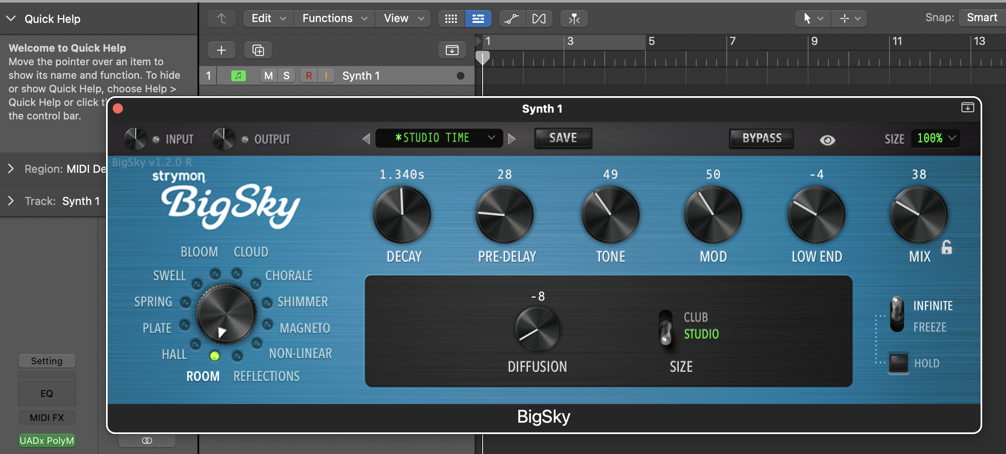Click the plugin window link icon top right
Screen dimensions: 1006x454
pos(967,108)
